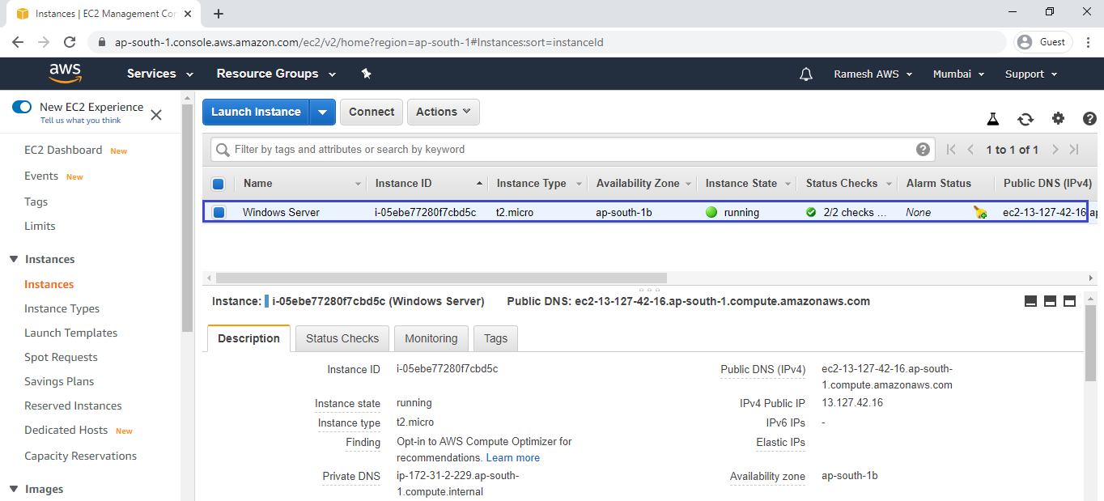
Task: Switch to the Description tab
Action: point(249,338)
